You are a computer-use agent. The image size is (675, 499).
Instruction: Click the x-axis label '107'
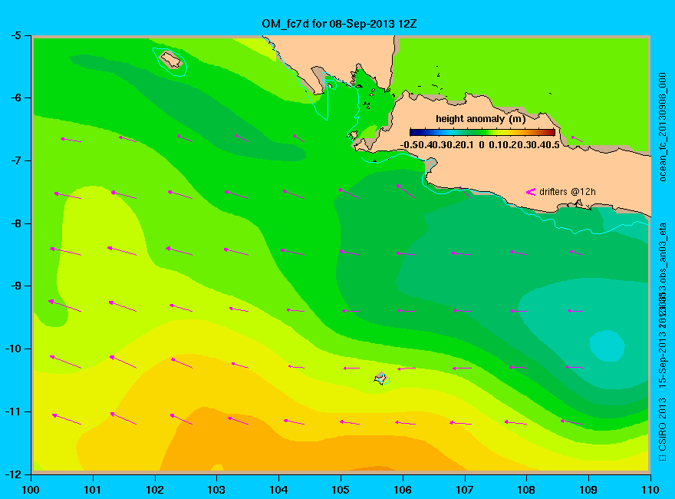coord(465,490)
